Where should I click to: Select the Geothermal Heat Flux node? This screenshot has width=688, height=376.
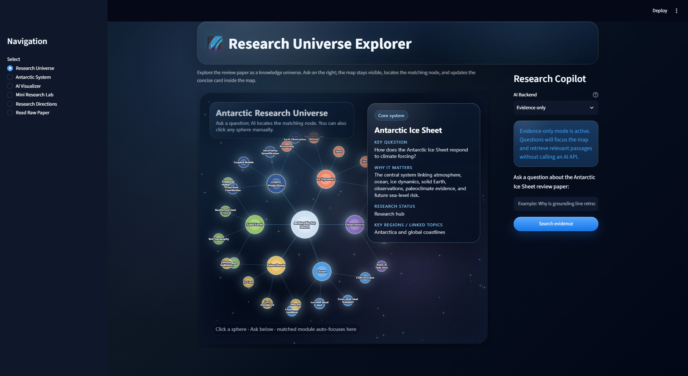click(225, 211)
